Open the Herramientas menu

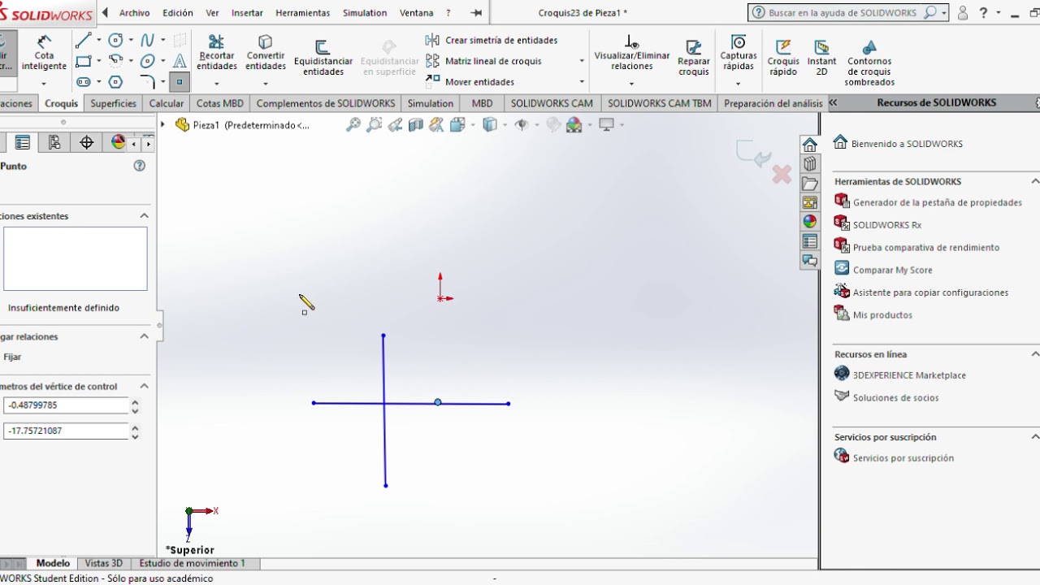pos(302,13)
